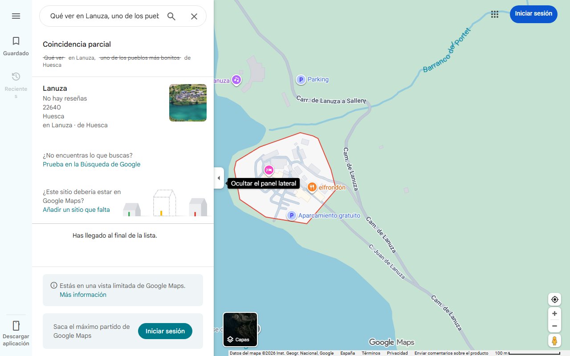570x356 pixels.
Task: Open Añadir un sitio que falta
Action: (x=76, y=210)
